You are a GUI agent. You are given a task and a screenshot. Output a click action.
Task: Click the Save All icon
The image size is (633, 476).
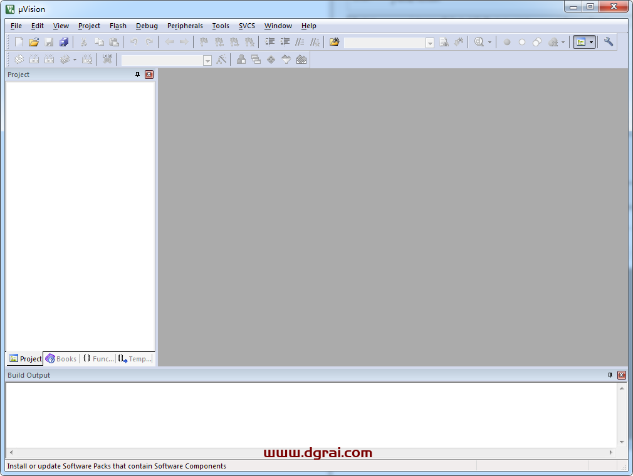[64, 42]
